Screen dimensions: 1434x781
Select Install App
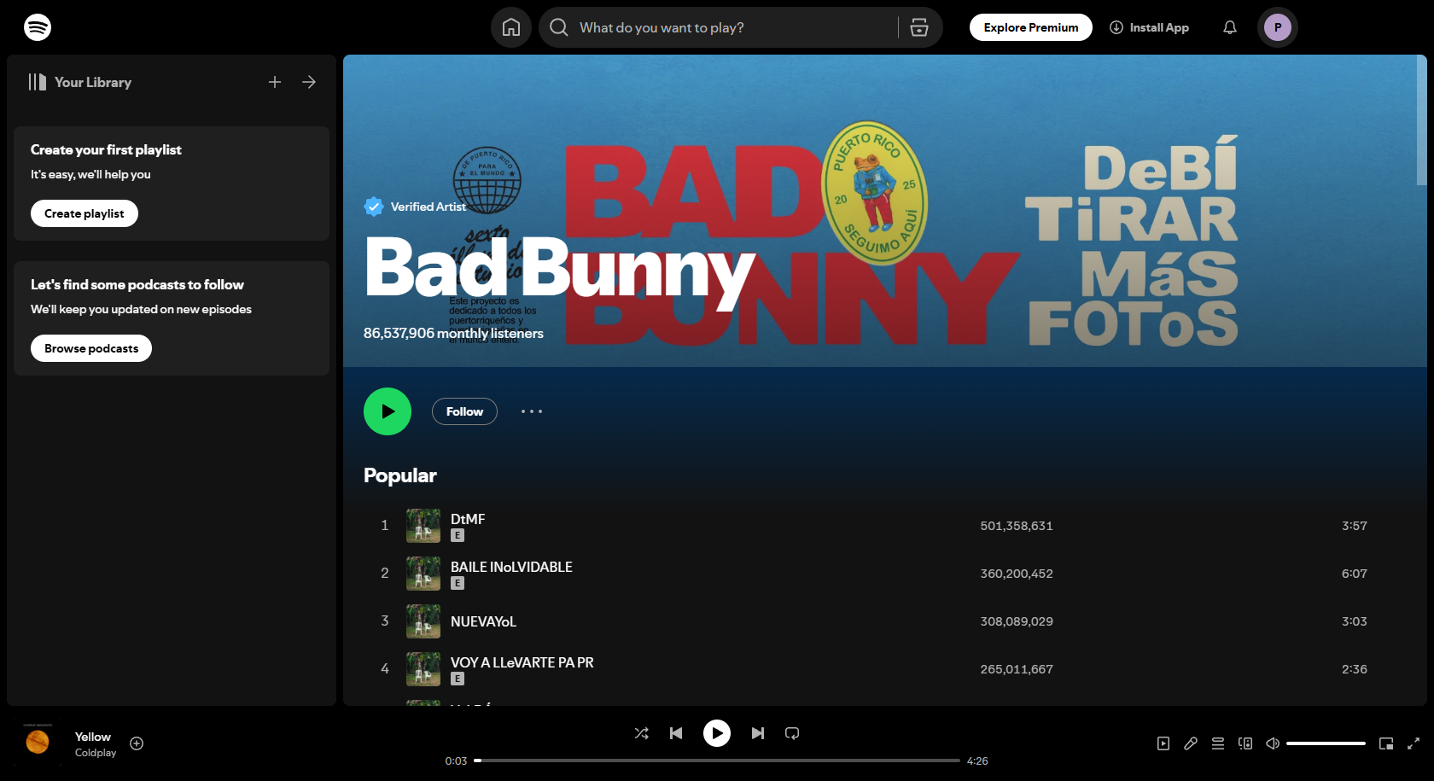click(x=1149, y=26)
